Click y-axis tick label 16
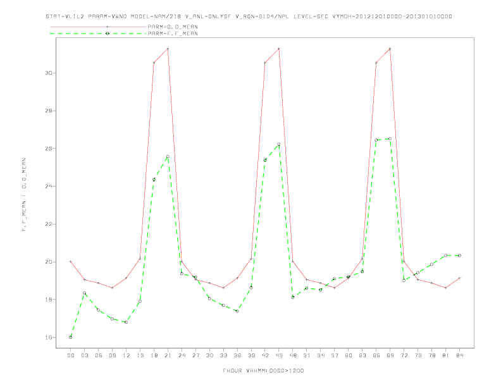Screen dimensions: 501x387 48,338
